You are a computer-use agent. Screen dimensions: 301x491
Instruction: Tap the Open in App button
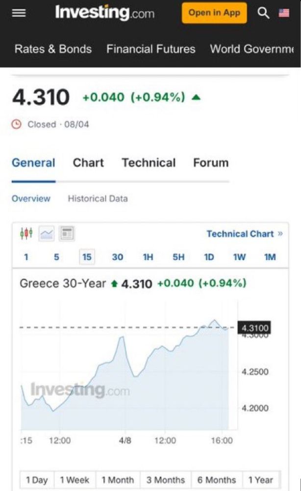(214, 13)
